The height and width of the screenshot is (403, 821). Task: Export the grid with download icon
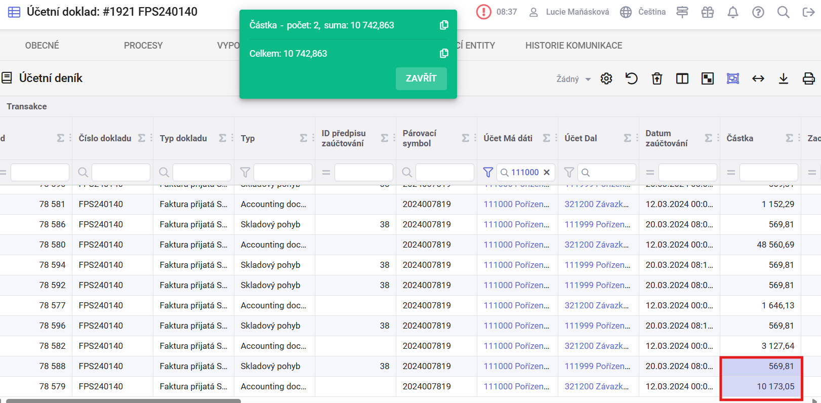tap(784, 78)
